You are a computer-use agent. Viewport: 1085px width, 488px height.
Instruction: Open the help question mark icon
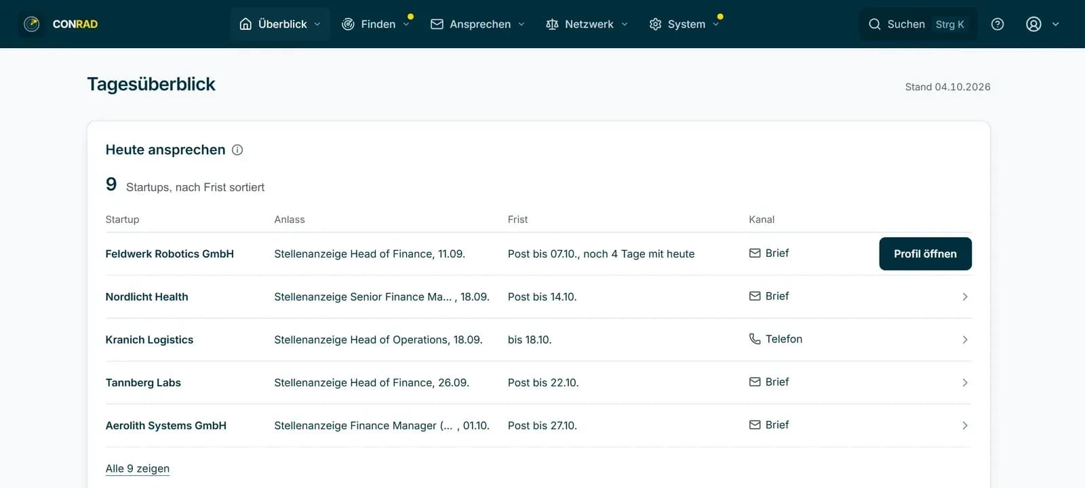tap(998, 24)
